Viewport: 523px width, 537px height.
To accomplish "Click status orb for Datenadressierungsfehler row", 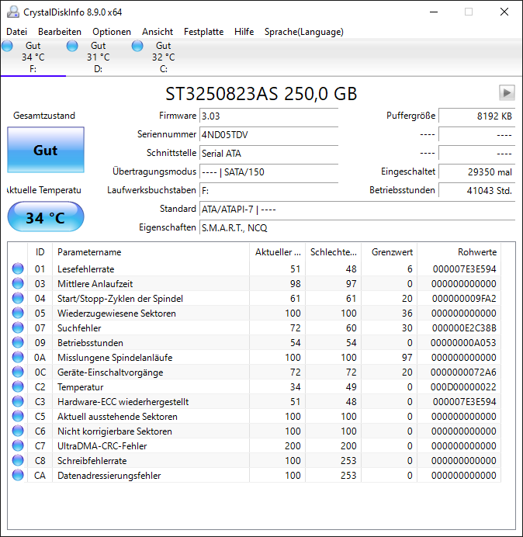I will click(18, 475).
